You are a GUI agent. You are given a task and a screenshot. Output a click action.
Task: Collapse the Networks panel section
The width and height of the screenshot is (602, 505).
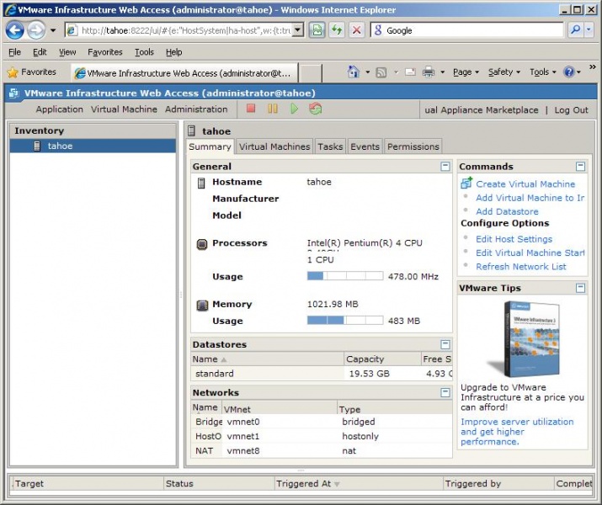click(445, 392)
